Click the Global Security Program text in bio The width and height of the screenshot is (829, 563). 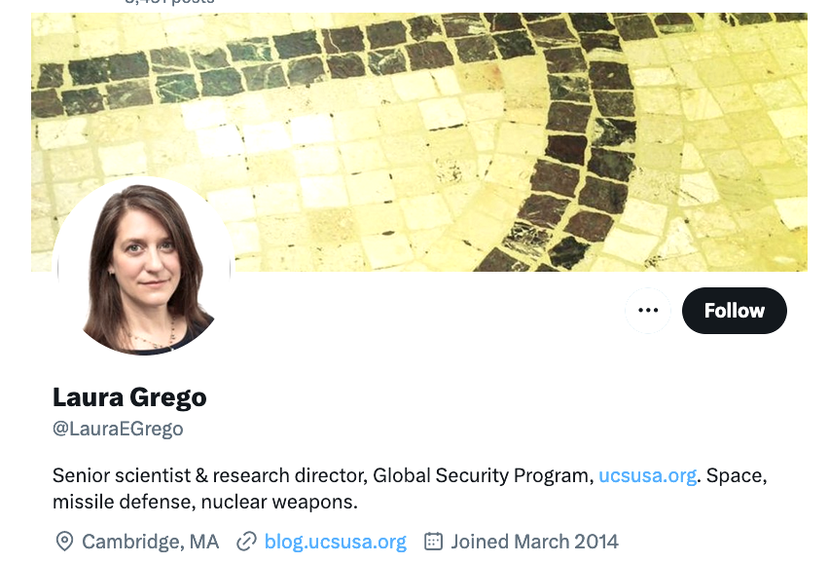pyautogui.click(x=484, y=475)
